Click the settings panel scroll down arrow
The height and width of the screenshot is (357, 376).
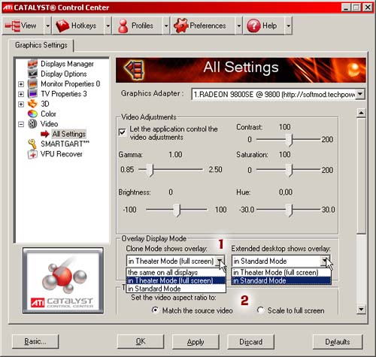[361, 309]
